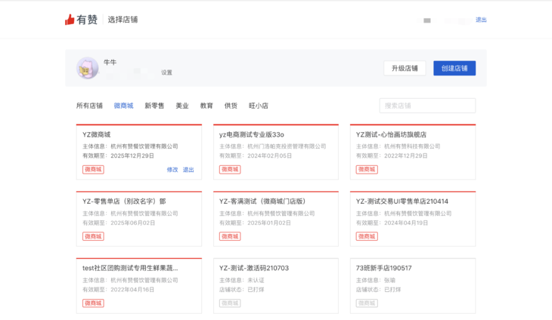Click the 退出 link in header
This screenshot has height=320, width=552.
point(481,20)
